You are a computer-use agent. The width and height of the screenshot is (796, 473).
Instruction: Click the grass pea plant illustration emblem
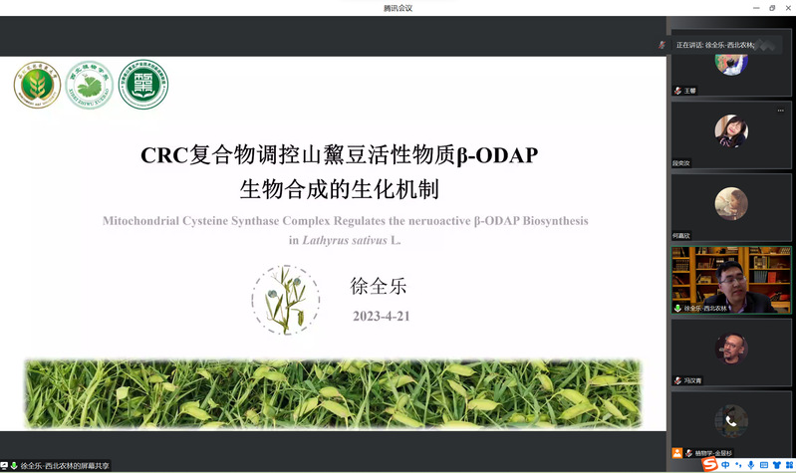click(x=286, y=299)
